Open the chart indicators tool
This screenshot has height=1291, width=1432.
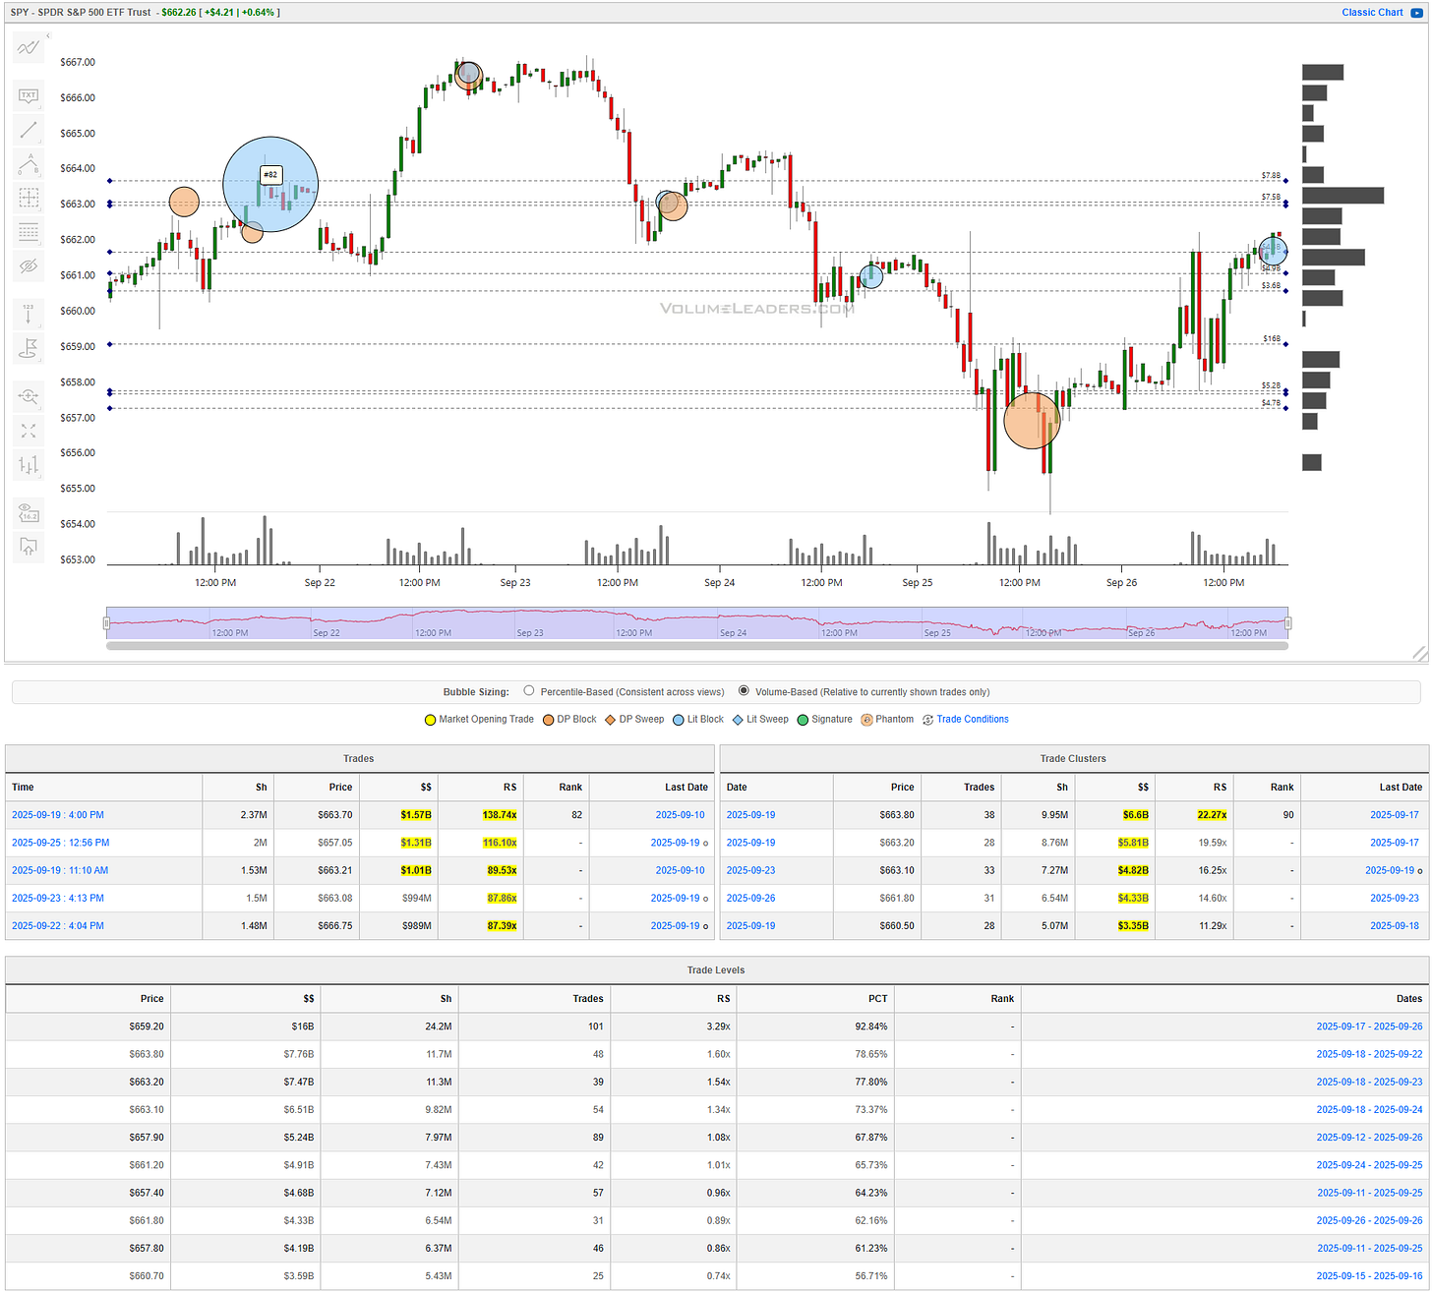(x=29, y=47)
